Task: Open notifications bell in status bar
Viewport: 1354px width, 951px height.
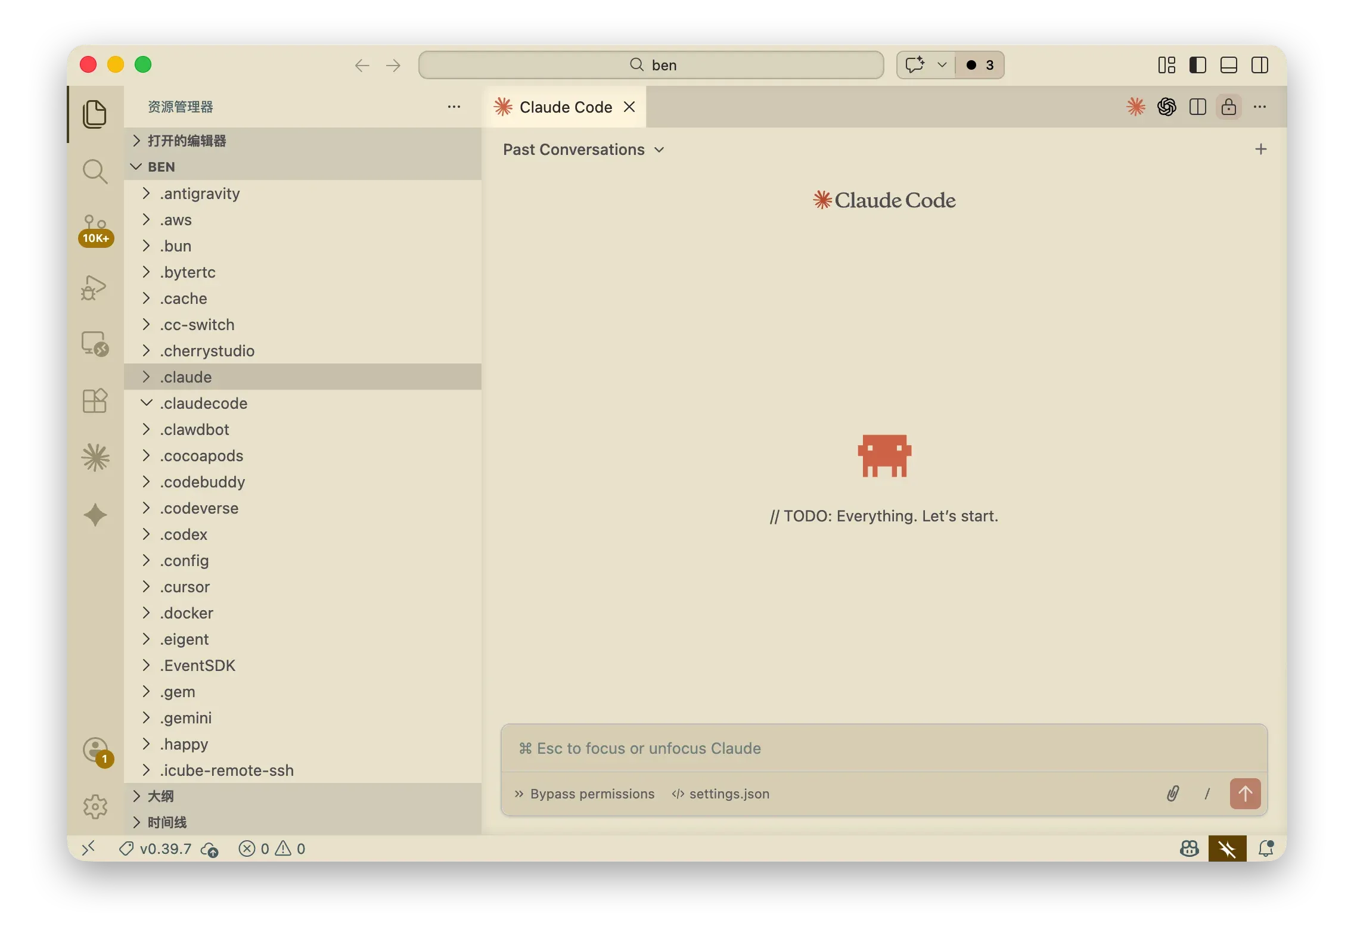Action: [x=1266, y=849]
